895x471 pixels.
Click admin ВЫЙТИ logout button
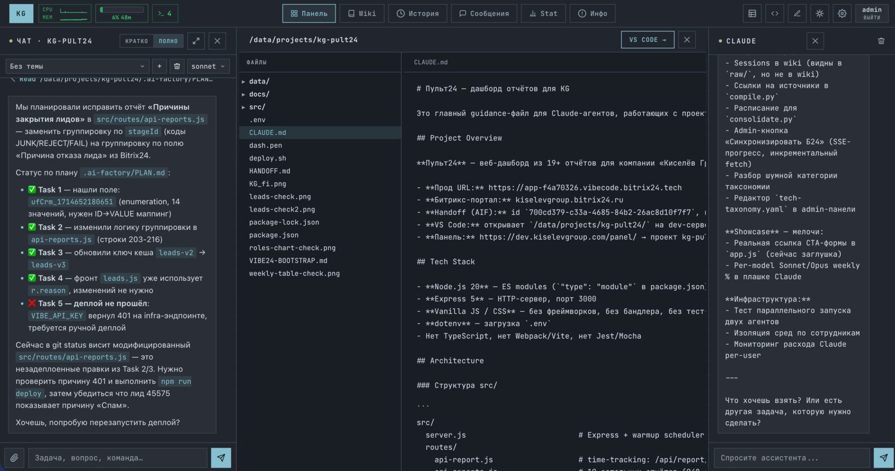tap(872, 13)
